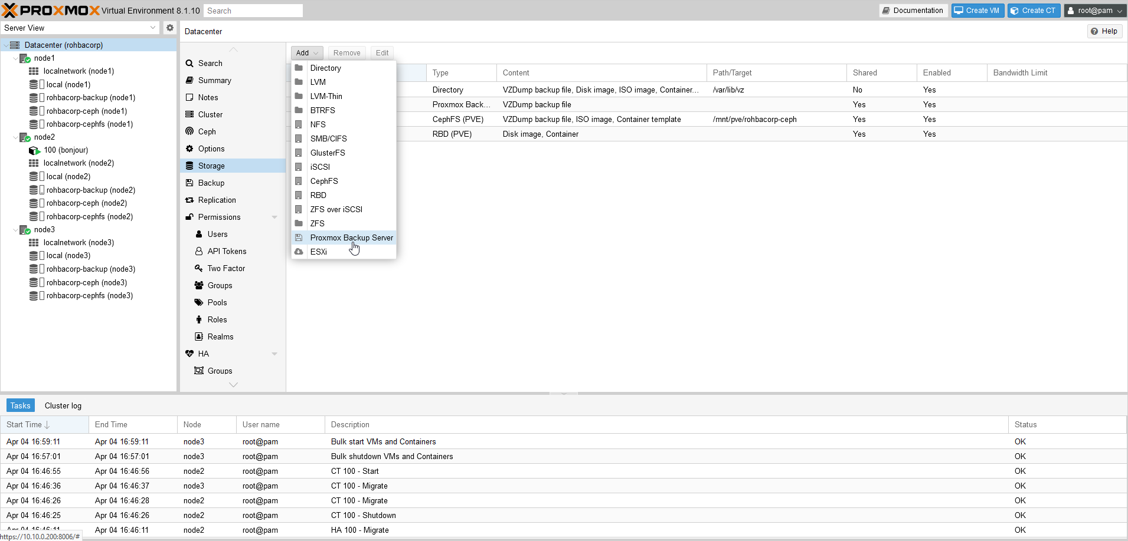Click the Roles person icon

[x=199, y=319]
